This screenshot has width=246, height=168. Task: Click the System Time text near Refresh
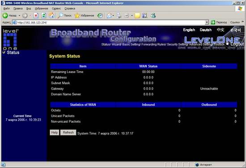pyautogui.click(x=105, y=134)
